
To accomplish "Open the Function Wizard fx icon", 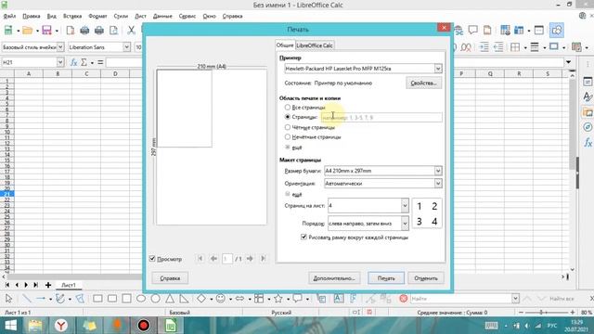I will tap(74, 62).
